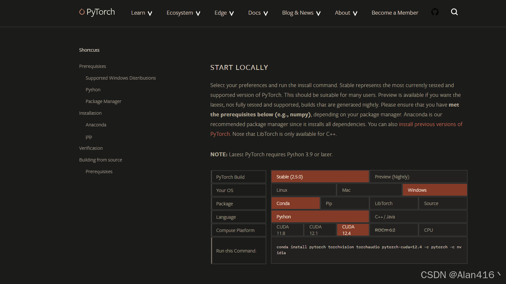Expand the Edge menu arrow
The width and height of the screenshot is (506, 284).
pos(232,13)
